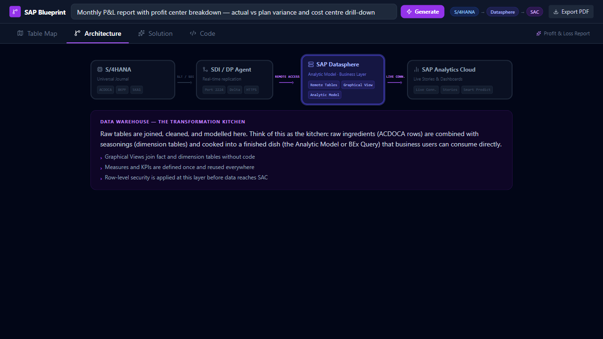Click the database icon on the SAP Datasphere card

tap(310, 65)
